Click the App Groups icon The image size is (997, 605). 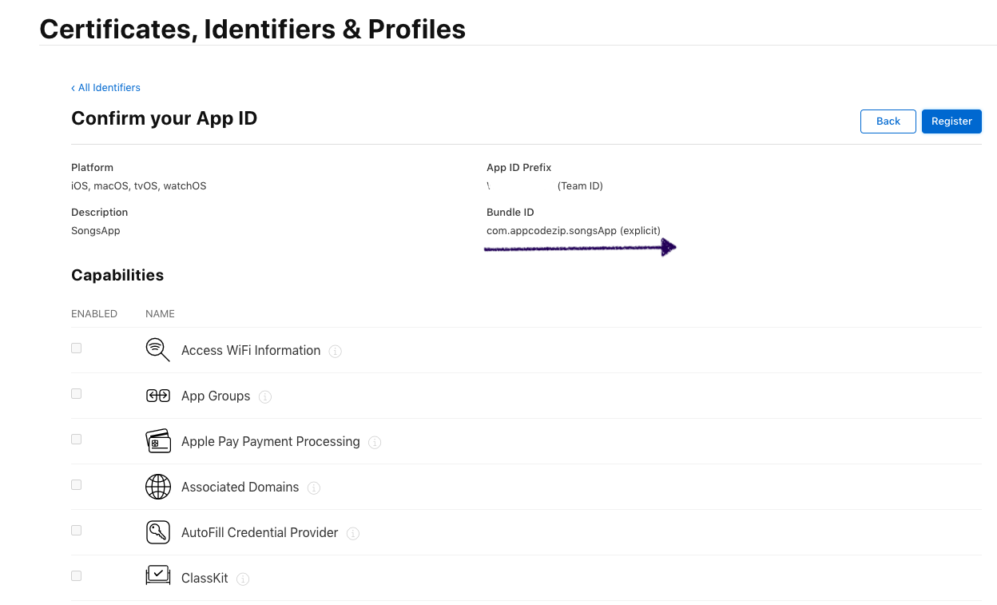157,395
